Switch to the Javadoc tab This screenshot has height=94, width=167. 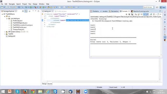tap(104, 11)
